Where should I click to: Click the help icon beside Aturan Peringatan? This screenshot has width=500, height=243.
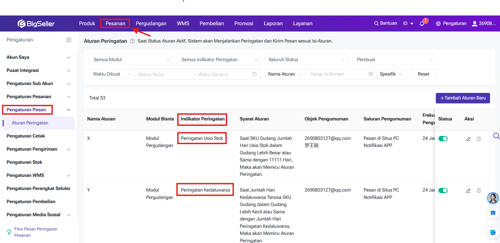(132, 41)
